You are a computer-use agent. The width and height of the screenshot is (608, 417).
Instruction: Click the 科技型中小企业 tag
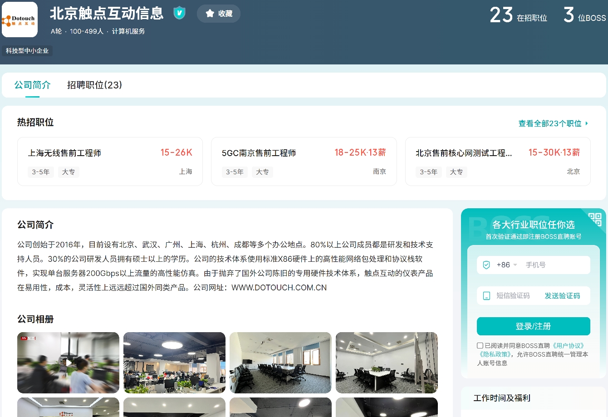click(x=27, y=51)
